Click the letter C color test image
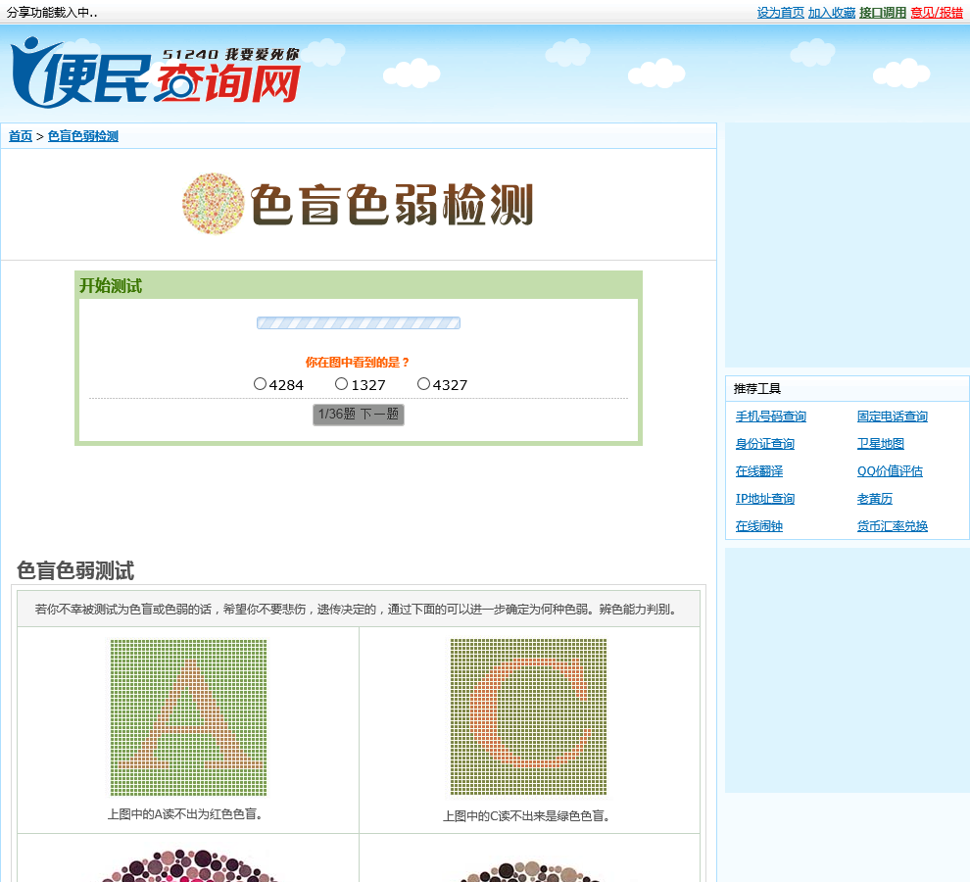The image size is (970, 882). click(x=528, y=716)
